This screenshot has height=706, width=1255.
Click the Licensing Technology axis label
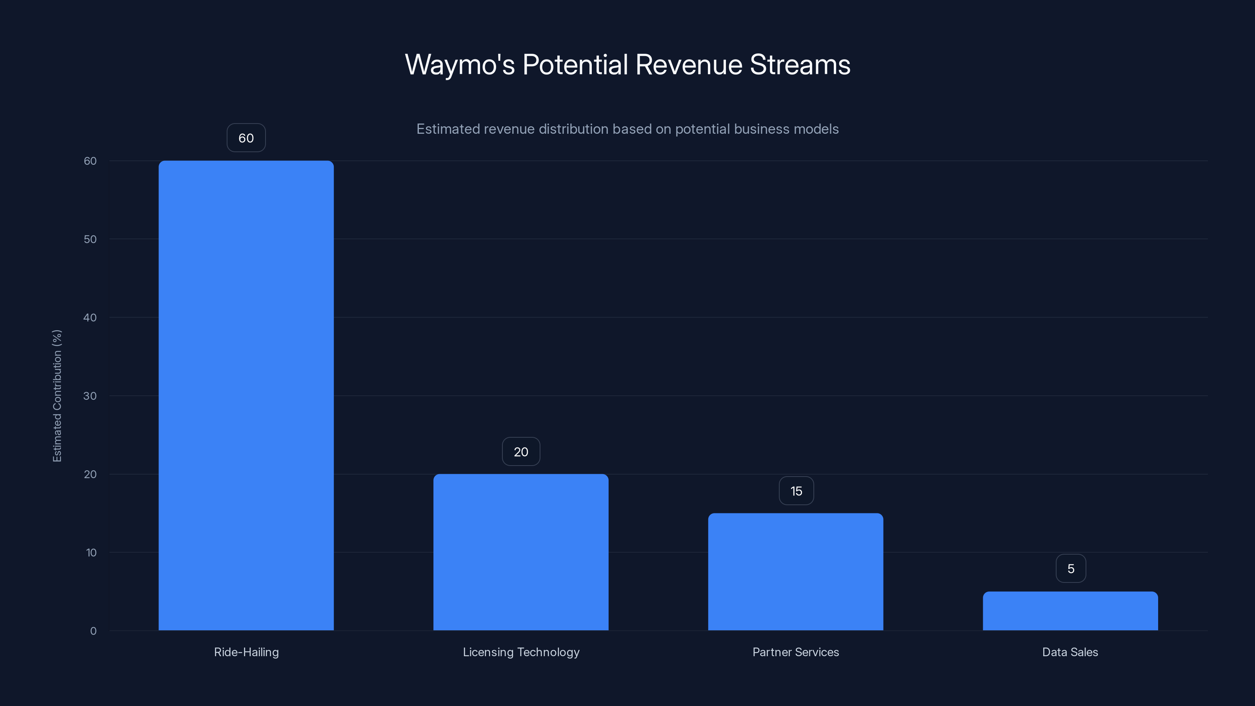521,652
